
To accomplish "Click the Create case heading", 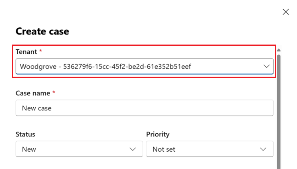I will [x=42, y=31].
